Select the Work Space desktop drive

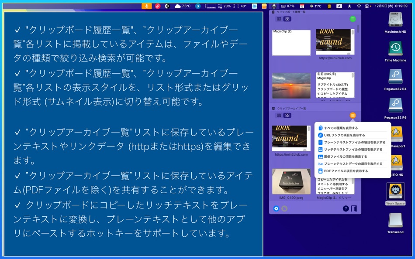pos(395,194)
